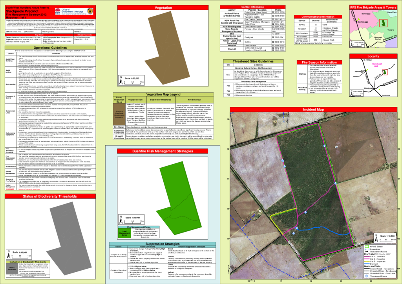Click the RFS Fire Brigade Areas & Towers map
The width and height of the screenshot is (402, 284).
tap(373, 29)
